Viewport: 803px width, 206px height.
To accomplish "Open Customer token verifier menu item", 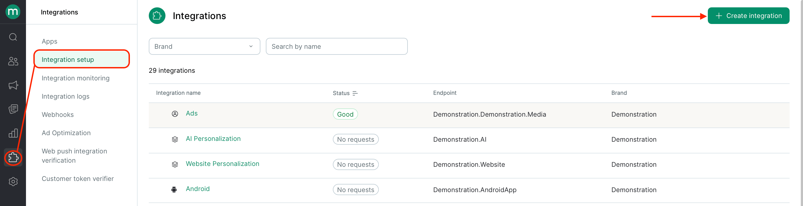I will point(78,179).
